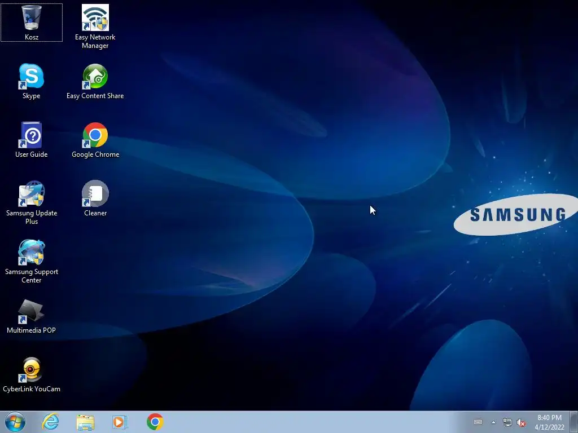The width and height of the screenshot is (578, 433).
Task: Open the clock showing 8:40 PM
Action: pos(549,422)
